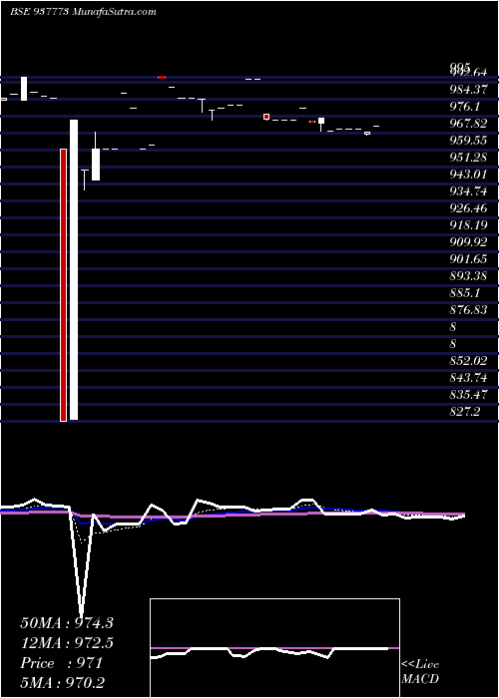
Task: Select the 893.38 axis value
Action: pyautogui.click(x=468, y=276)
